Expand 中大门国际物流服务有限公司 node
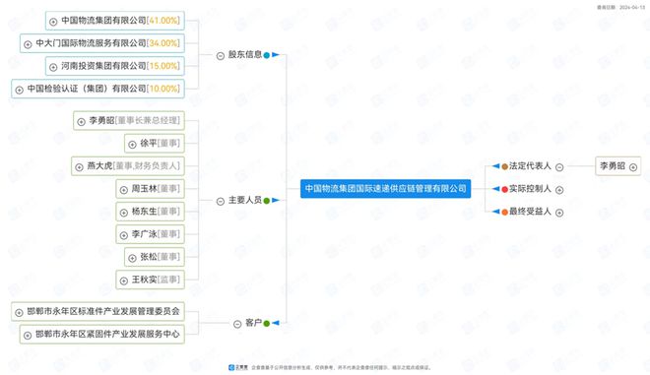This screenshot has width=650, height=375. pos(28,44)
